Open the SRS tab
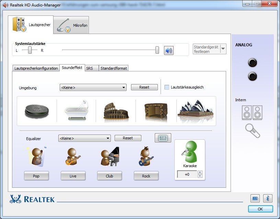Image resolution: width=280 pixels, height=219 pixels. pyautogui.click(x=92, y=68)
